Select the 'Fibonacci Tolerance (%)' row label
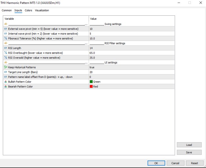 (x=41, y=38)
